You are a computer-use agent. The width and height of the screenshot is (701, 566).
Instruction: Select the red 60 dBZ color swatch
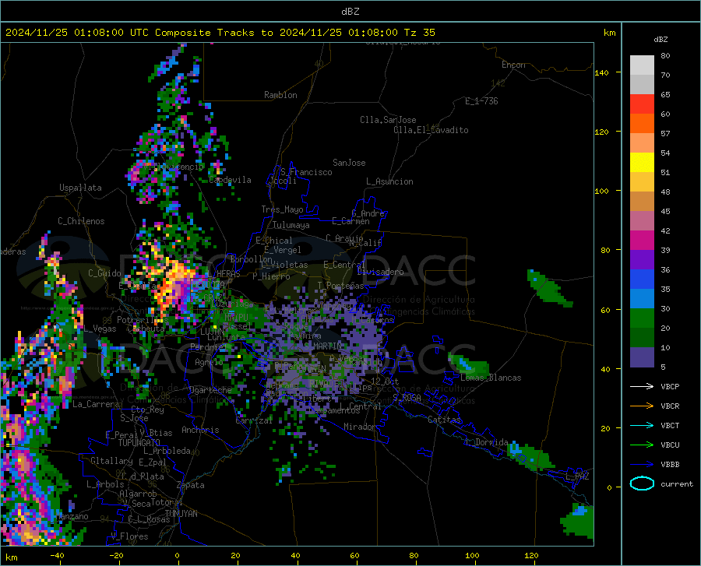(642, 104)
